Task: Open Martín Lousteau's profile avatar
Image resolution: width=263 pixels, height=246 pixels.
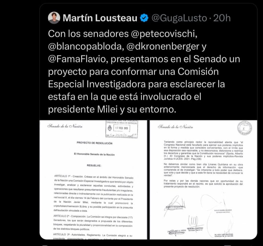Action: coord(54,18)
